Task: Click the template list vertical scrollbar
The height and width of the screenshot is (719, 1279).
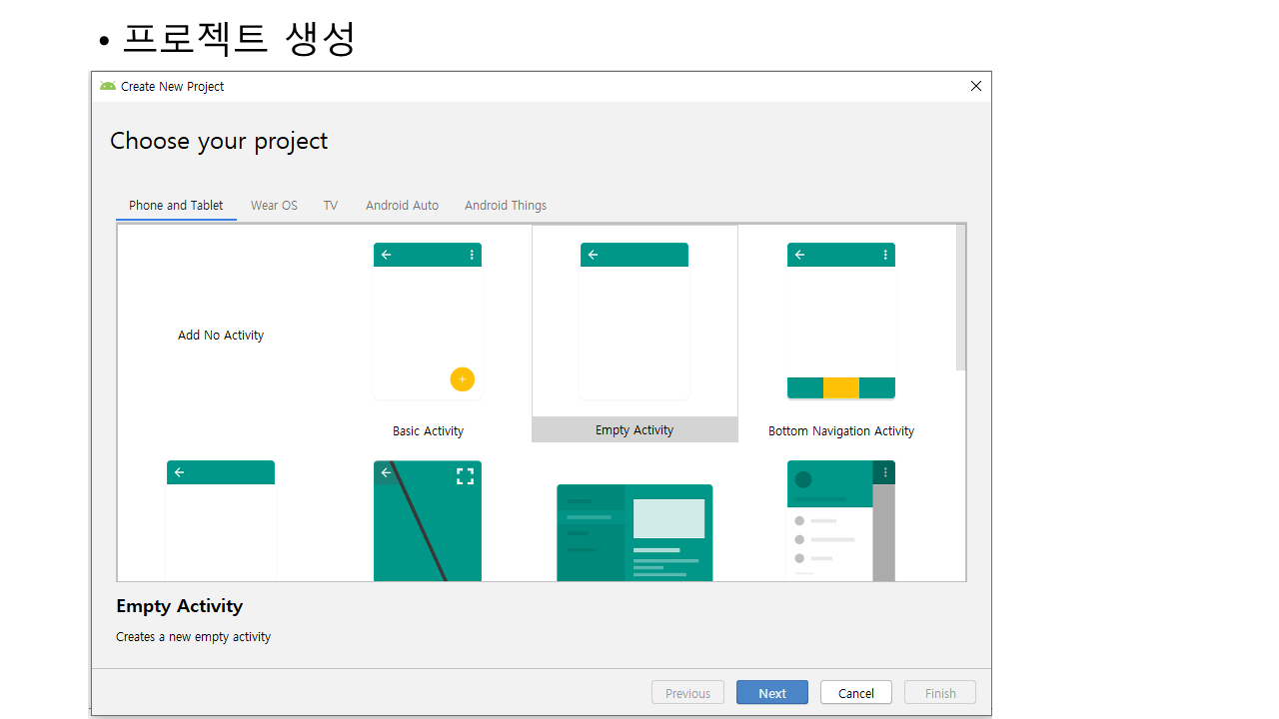Action: pos(961,298)
